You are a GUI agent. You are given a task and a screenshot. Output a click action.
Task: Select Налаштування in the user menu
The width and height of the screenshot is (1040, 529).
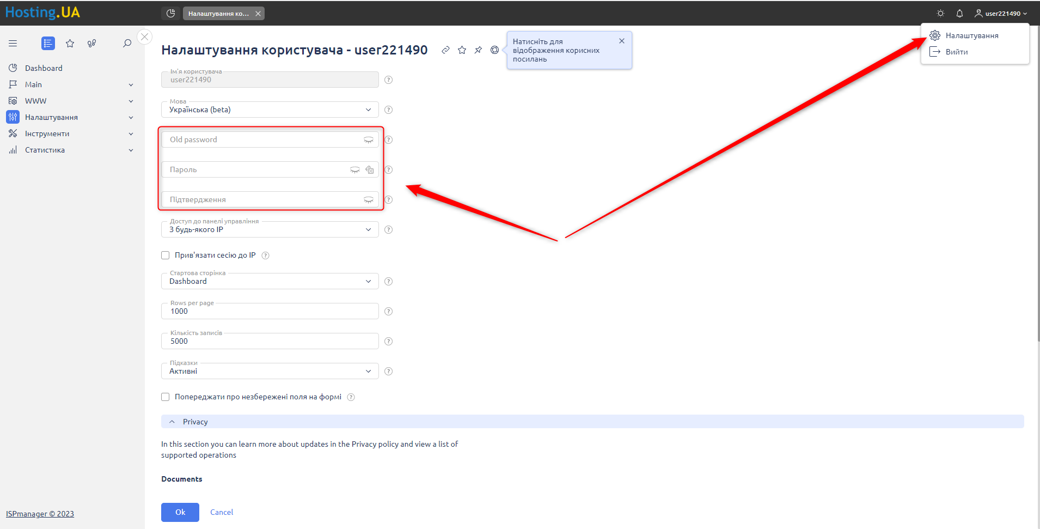971,36
